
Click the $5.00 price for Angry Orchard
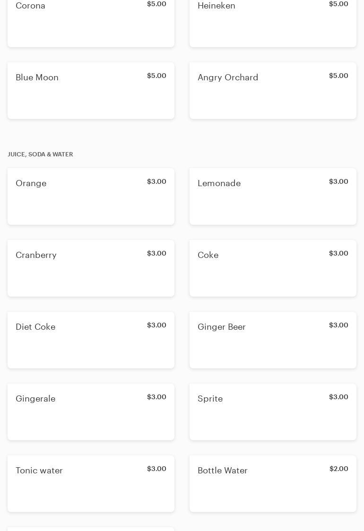tap(338, 76)
